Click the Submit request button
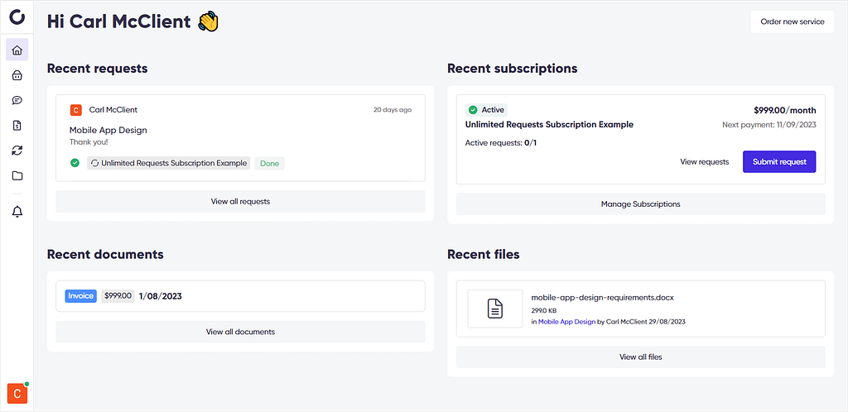Viewport: 848px width, 412px height. tap(779, 161)
